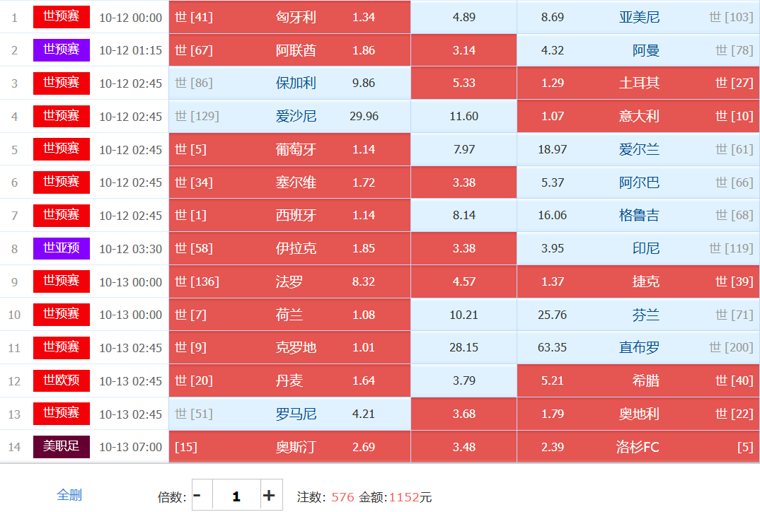Click the 倍数 multiplier input field
Screen dimensions: 760x512
pos(236,495)
